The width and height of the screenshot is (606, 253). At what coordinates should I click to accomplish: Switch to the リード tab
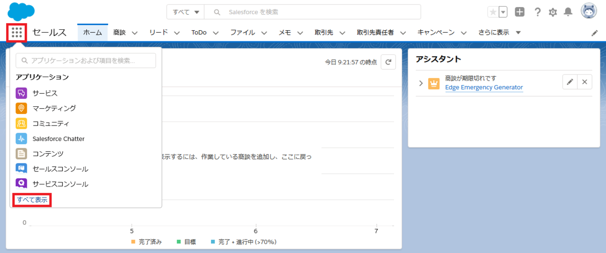click(159, 33)
